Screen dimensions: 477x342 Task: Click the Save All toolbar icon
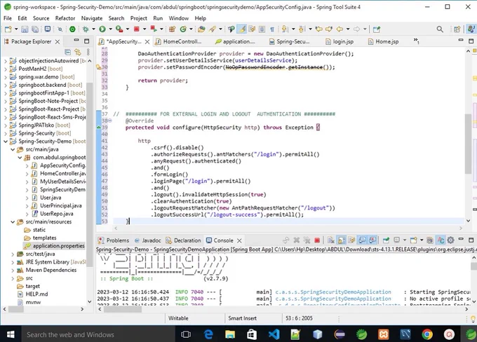pos(35,29)
